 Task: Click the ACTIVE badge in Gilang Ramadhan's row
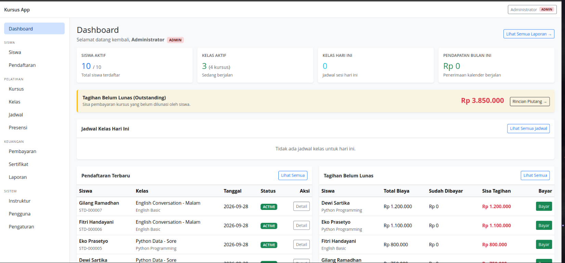(x=269, y=207)
